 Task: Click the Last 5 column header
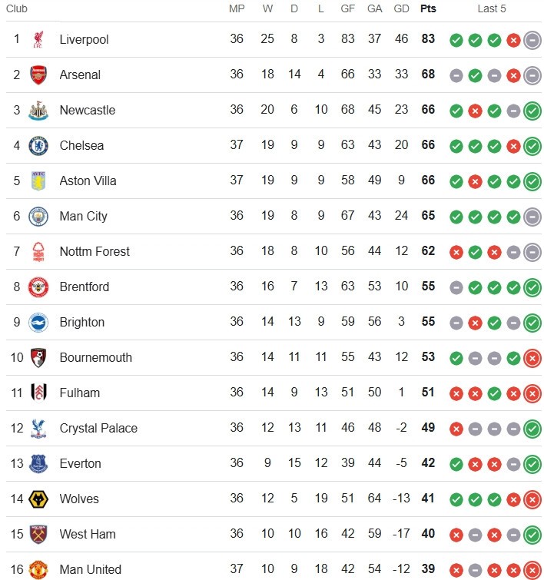tap(492, 8)
